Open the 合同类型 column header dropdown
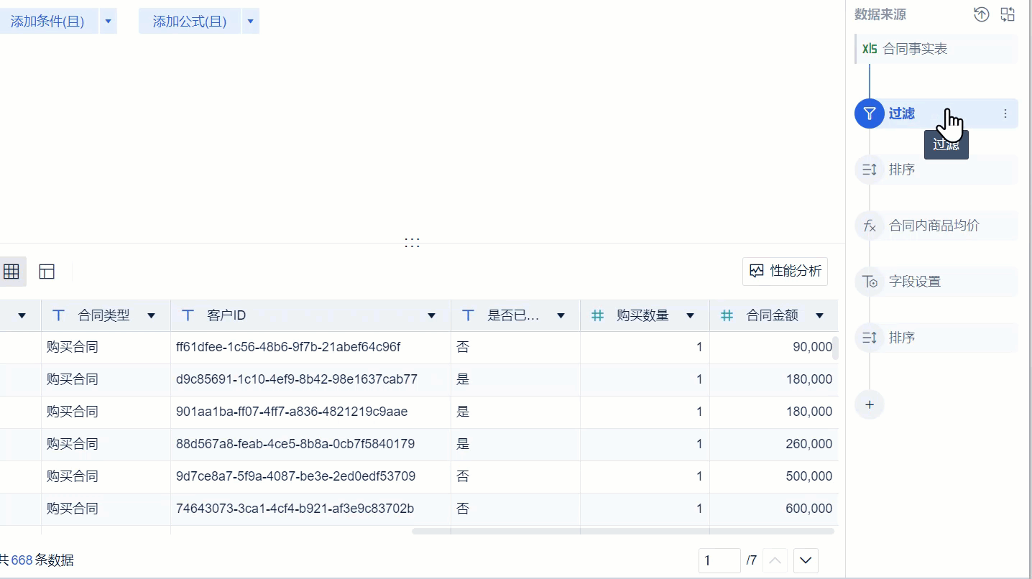The width and height of the screenshot is (1032, 579). [151, 316]
